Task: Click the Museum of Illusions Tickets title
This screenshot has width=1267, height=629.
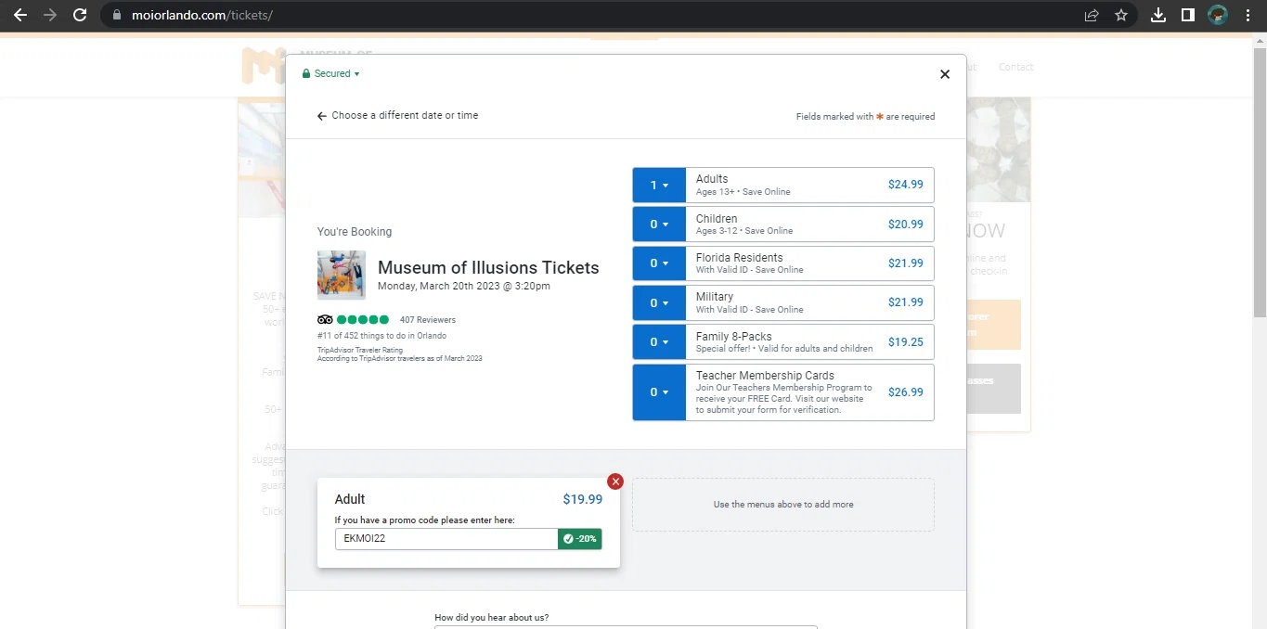Action: (488, 268)
